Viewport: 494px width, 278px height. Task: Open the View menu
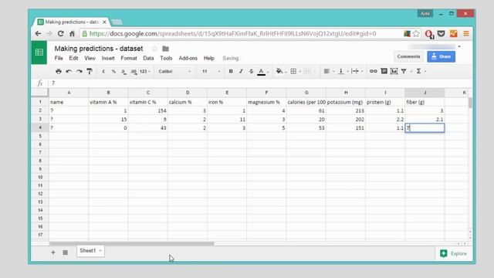90,59
